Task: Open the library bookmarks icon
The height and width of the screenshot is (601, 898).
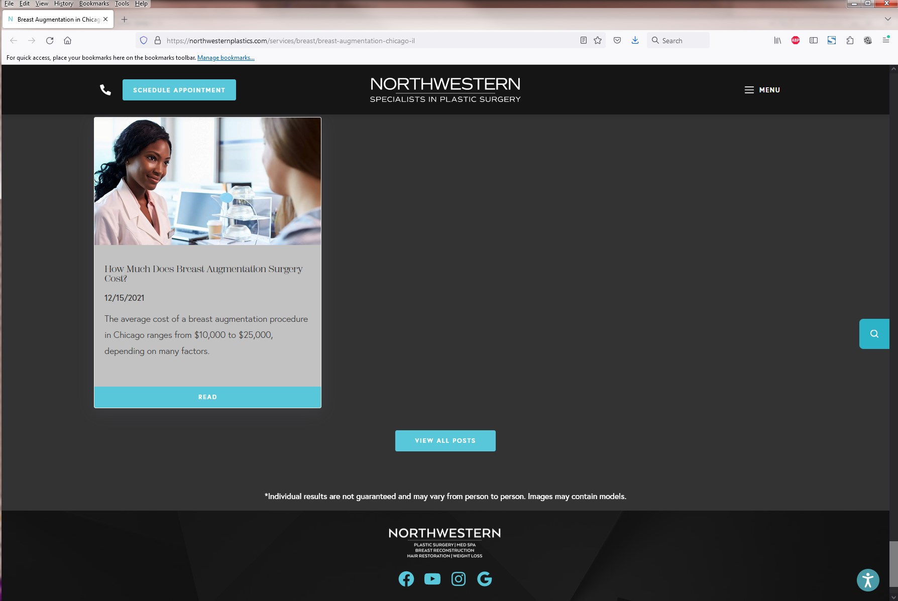Action: pyautogui.click(x=777, y=41)
